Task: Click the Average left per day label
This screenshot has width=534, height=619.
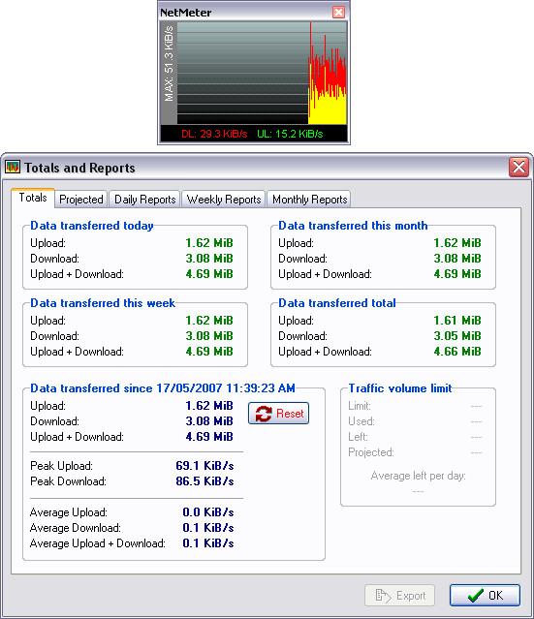Action: 419,476
